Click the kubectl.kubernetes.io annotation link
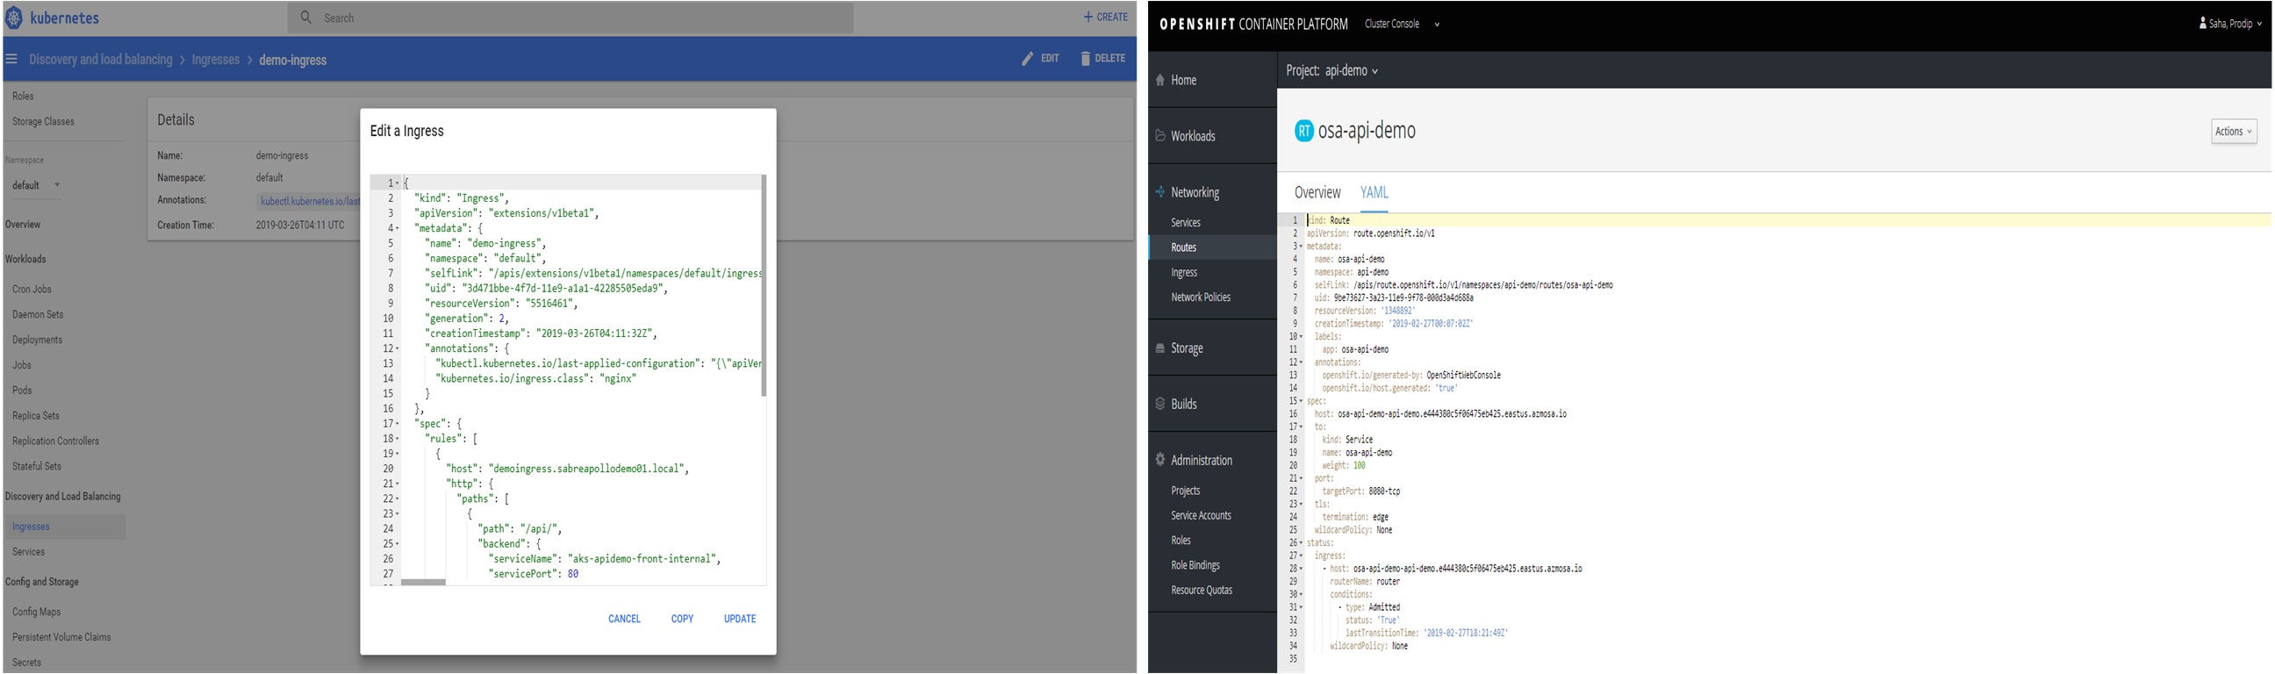Viewport: 2275px width, 674px height. pyautogui.click(x=309, y=201)
